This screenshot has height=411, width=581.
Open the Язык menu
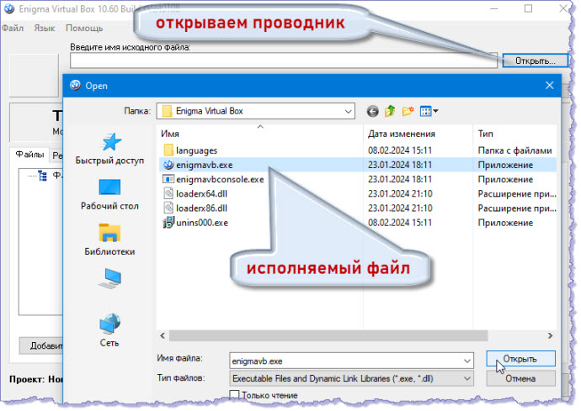point(45,28)
